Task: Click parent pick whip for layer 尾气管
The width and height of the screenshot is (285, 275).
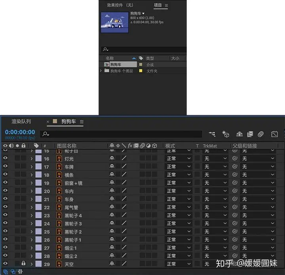Action: 235,207
